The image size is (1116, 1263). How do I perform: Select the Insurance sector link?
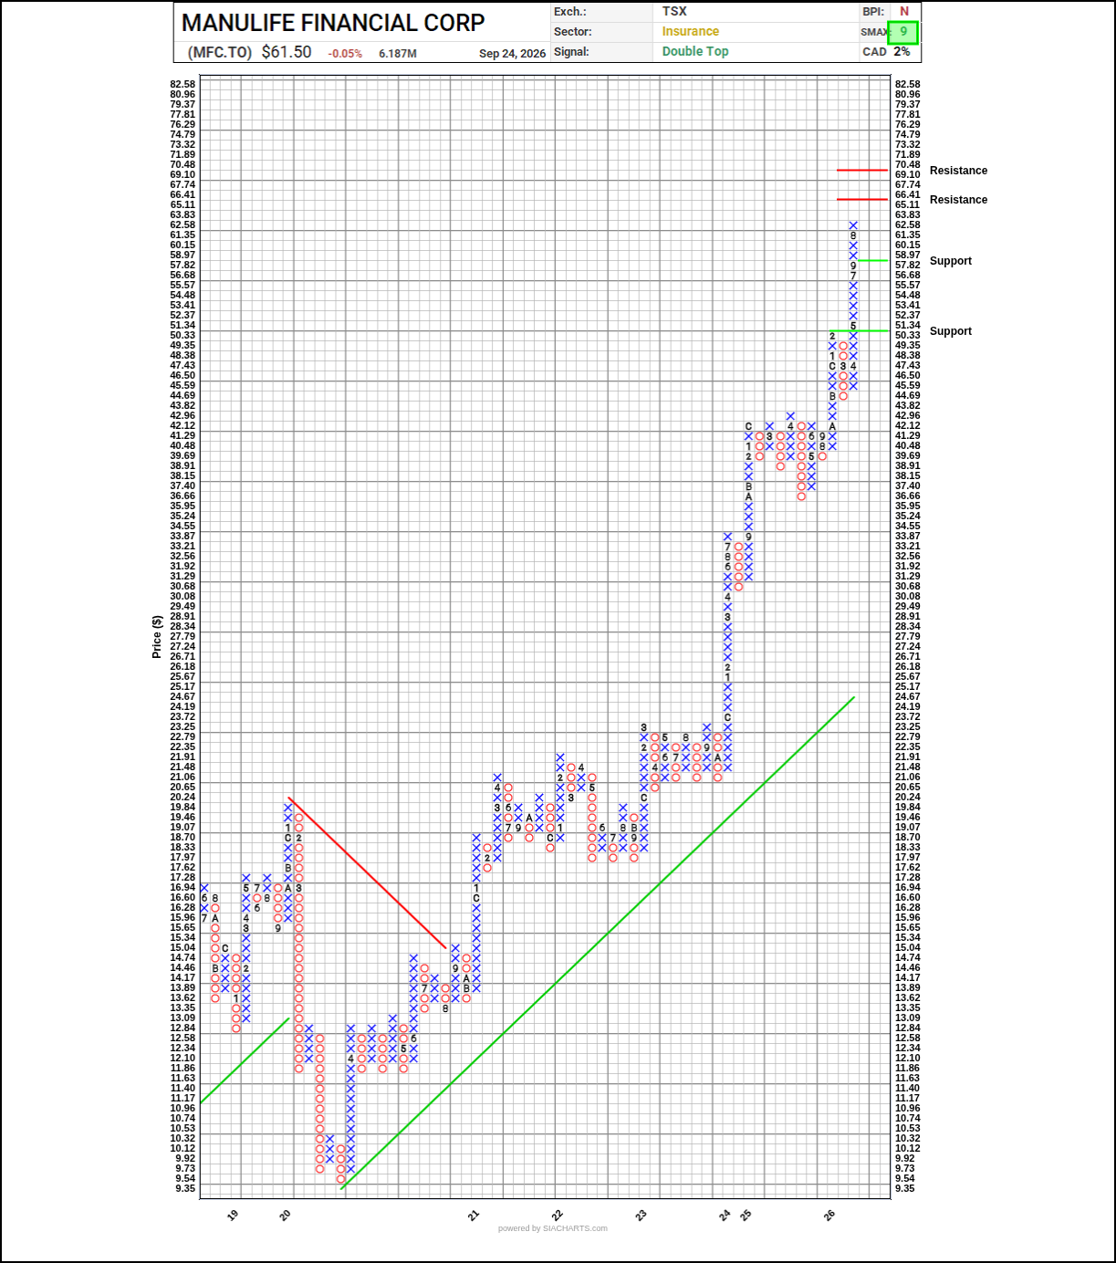(x=691, y=31)
